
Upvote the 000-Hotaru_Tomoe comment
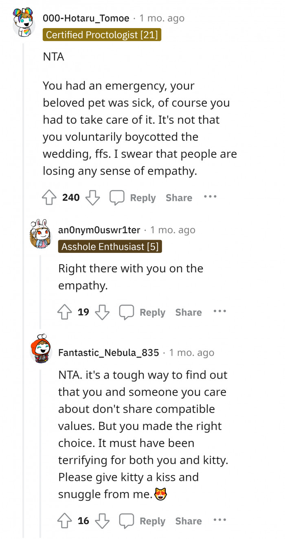coord(50,198)
